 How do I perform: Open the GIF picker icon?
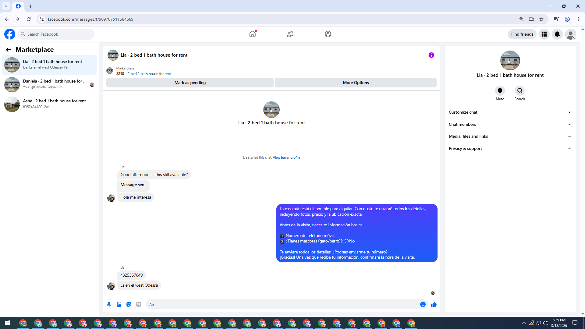click(139, 304)
